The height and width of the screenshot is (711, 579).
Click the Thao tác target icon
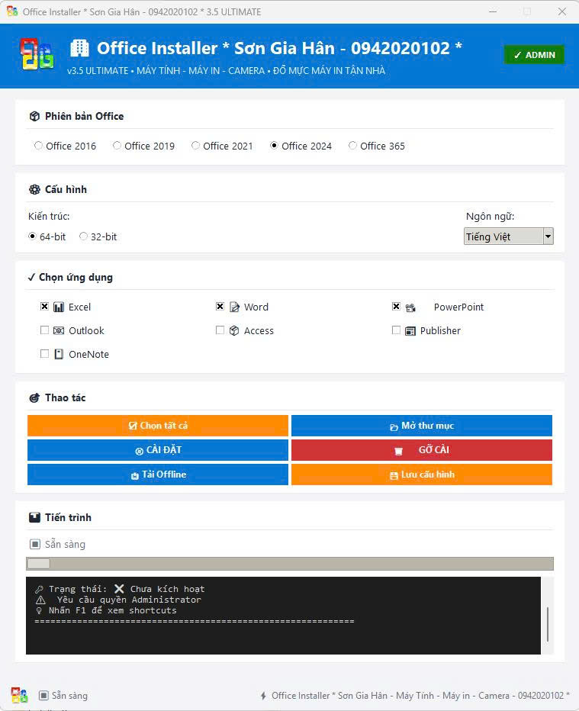tap(34, 398)
